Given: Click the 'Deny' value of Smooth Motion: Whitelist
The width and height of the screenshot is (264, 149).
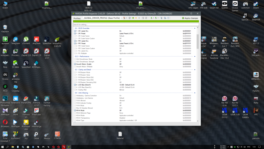Looking at the screenshot, I should point(121,67).
